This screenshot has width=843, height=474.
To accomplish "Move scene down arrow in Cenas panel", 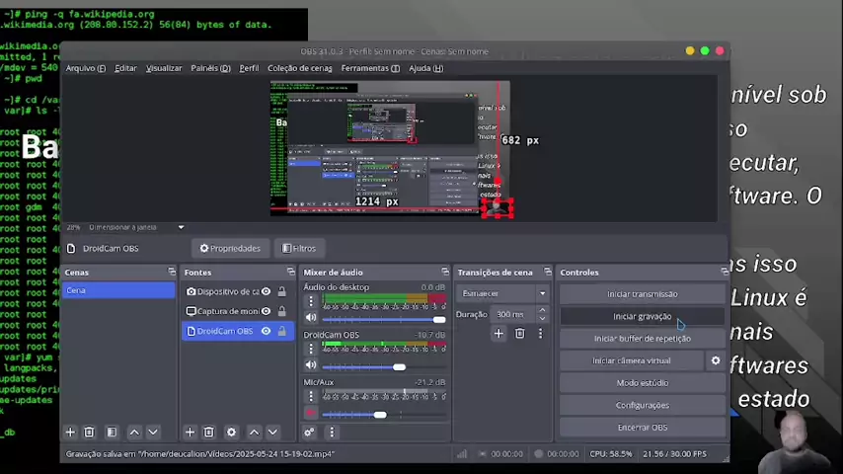I will pos(153,433).
